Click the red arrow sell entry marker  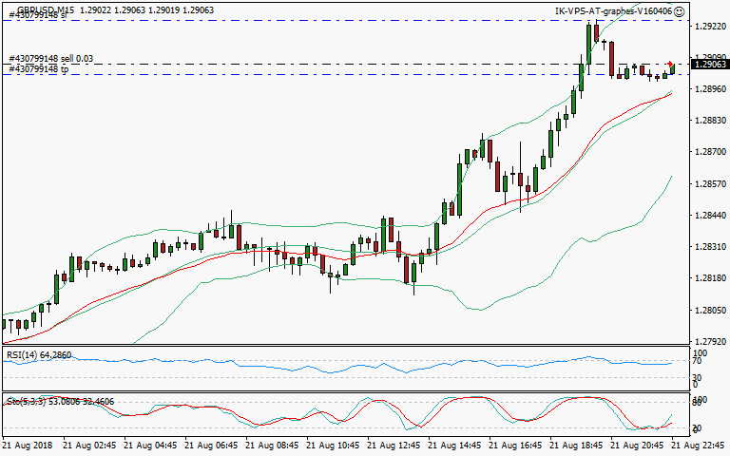670,64
